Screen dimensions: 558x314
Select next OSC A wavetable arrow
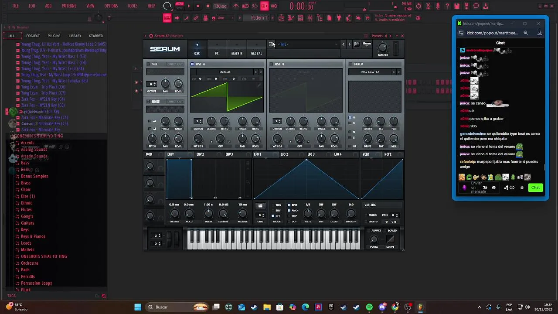261,72
